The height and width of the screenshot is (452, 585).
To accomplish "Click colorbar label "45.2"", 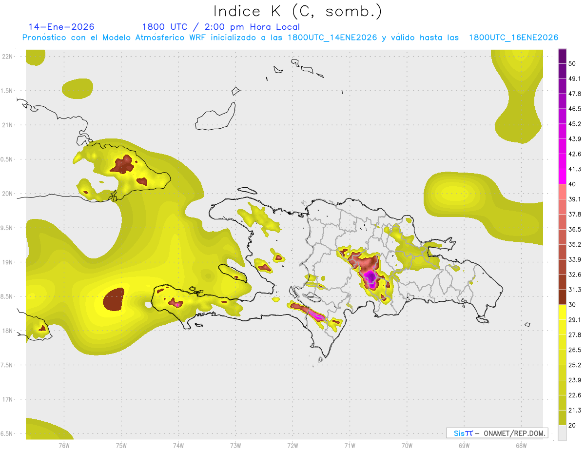I will (574, 124).
